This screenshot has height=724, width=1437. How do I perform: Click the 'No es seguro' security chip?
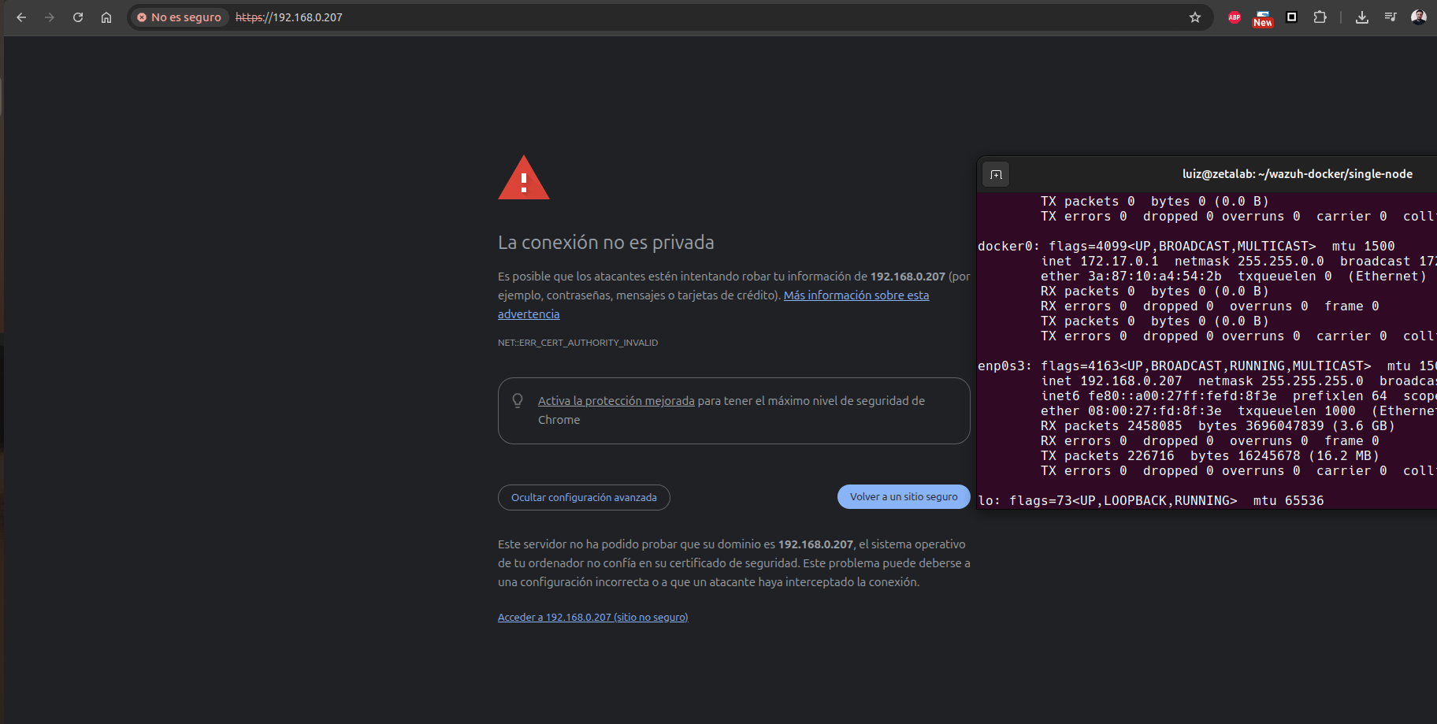[180, 17]
